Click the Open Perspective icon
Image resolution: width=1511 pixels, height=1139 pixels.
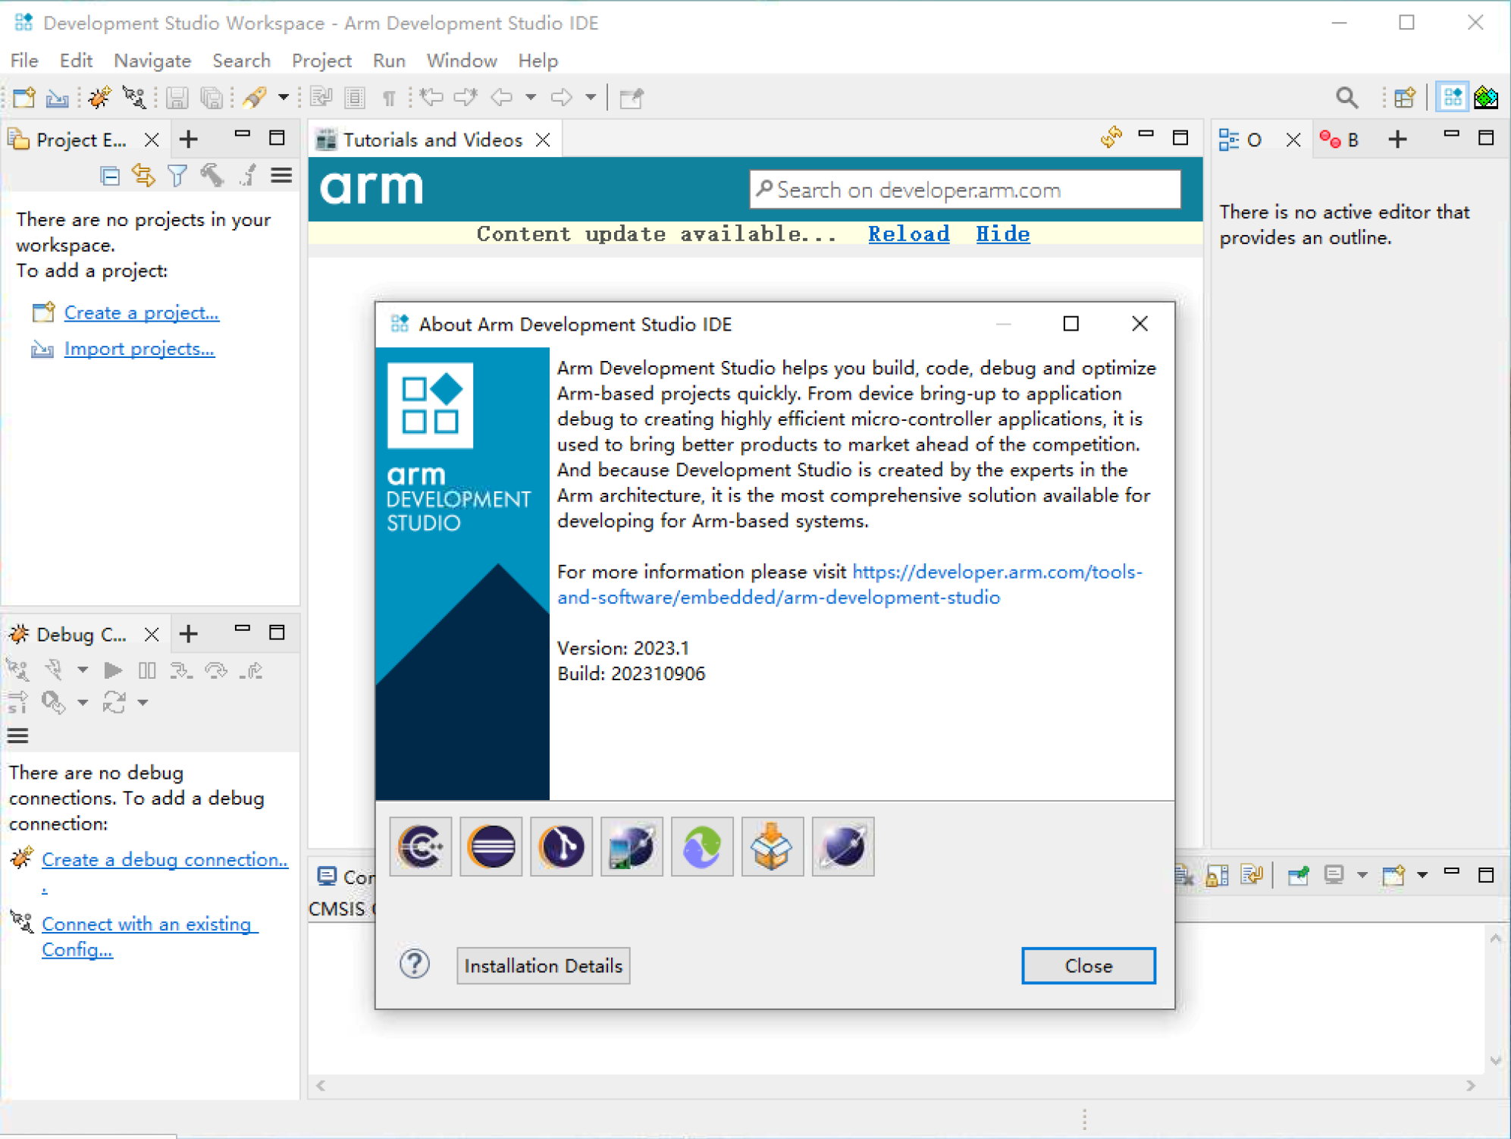pyautogui.click(x=1404, y=98)
